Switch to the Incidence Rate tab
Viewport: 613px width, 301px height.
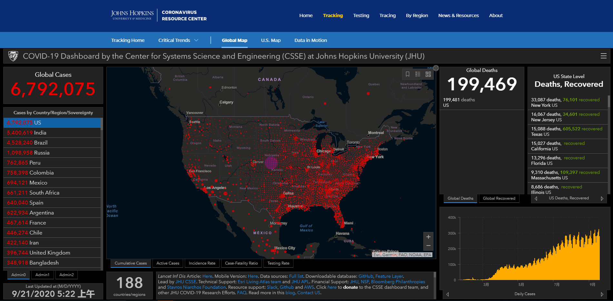click(x=202, y=263)
